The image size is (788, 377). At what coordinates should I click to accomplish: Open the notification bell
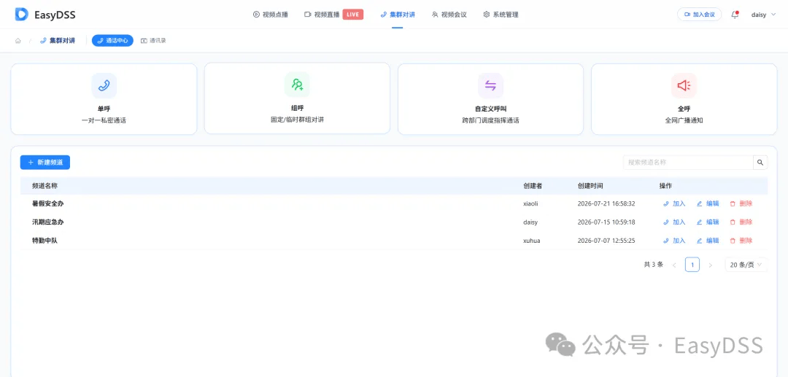coord(735,15)
